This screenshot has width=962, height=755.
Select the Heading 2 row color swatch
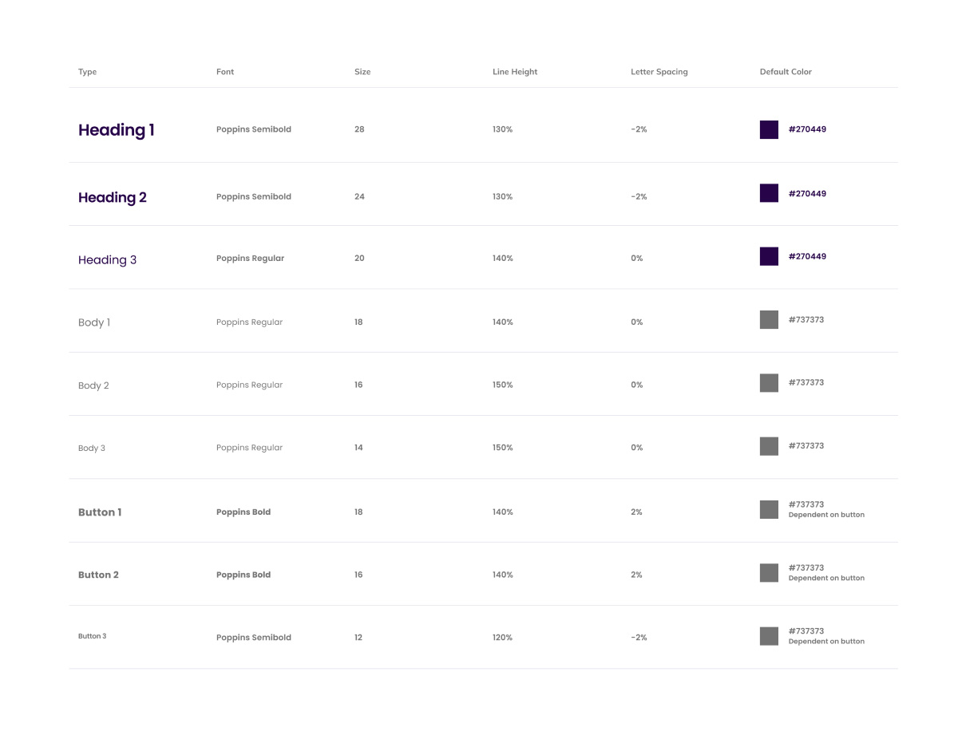pyautogui.click(x=769, y=193)
